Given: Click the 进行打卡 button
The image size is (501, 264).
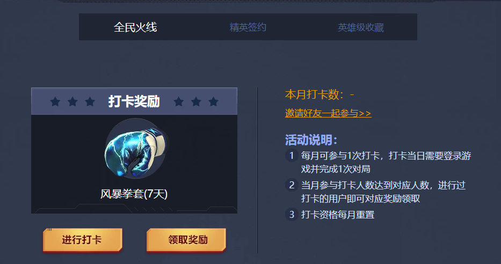Looking at the screenshot, I should click(x=83, y=240).
